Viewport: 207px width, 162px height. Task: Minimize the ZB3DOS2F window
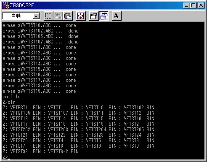click(x=186, y=5)
